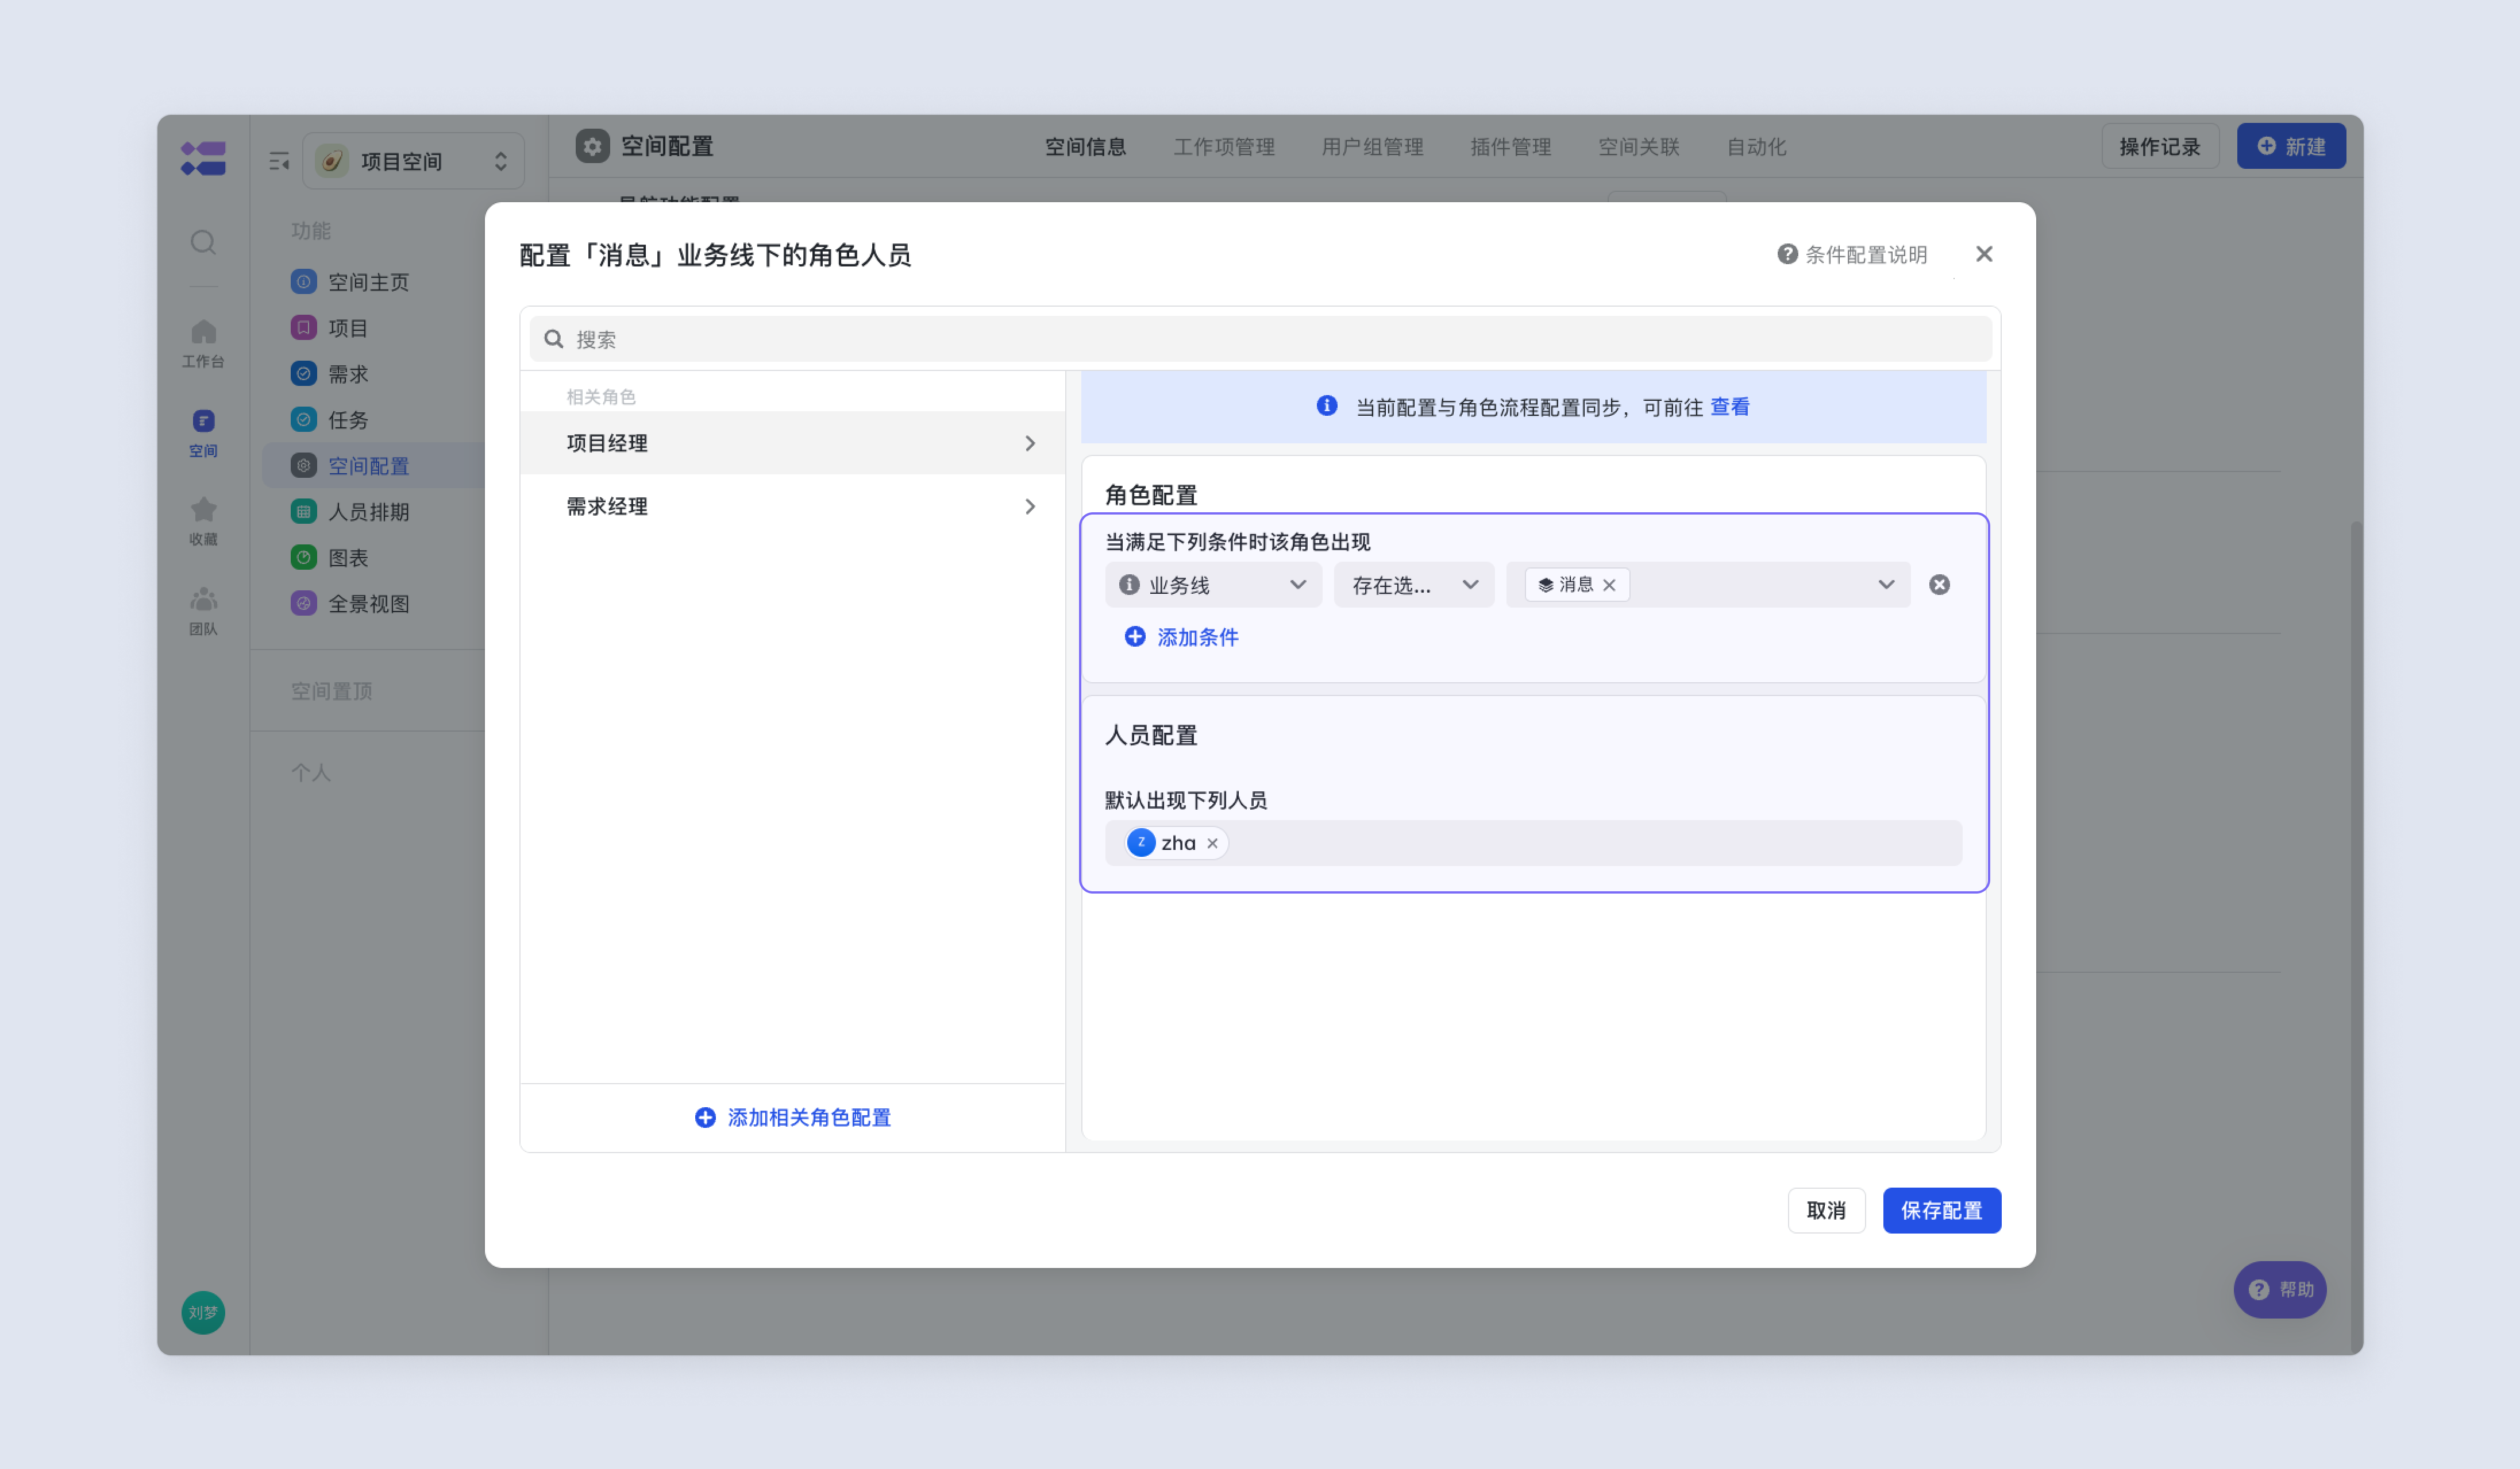The height and width of the screenshot is (1469, 2520).
Task: Open the search icon in left rail
Action: [x=203, y=243]
